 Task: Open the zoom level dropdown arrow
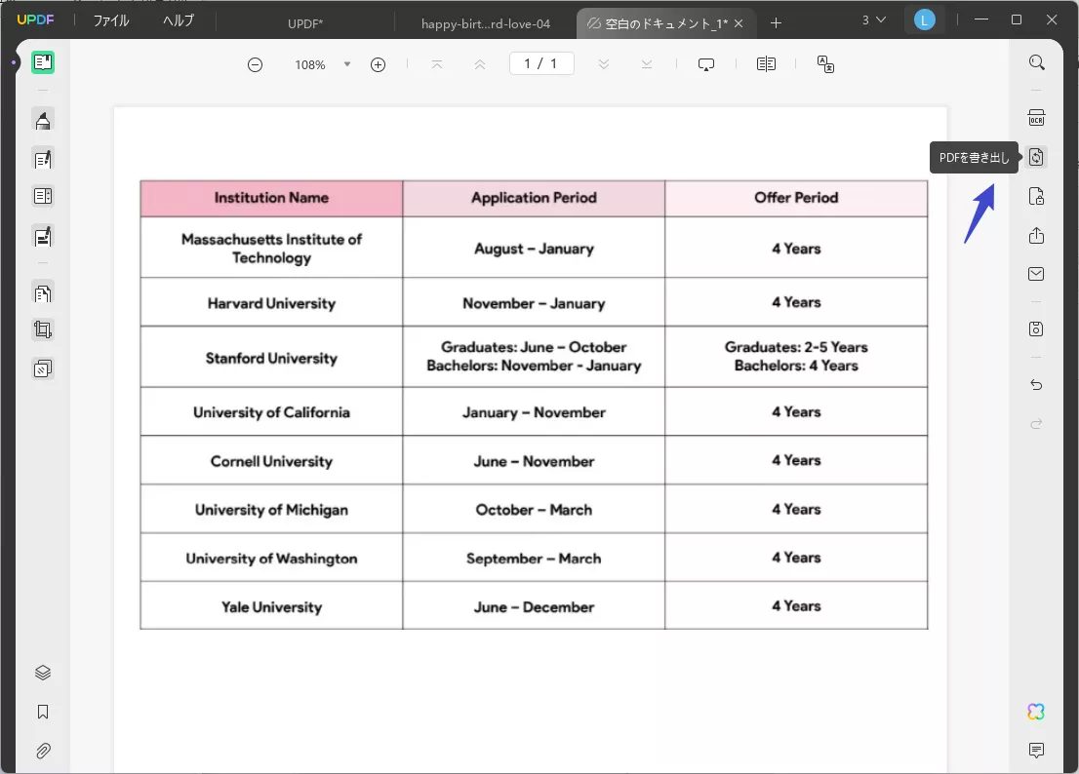pos(347,64)
